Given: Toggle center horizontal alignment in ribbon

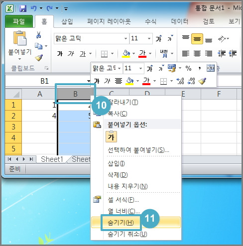Looking at the screenshot, I should point(197,53).
